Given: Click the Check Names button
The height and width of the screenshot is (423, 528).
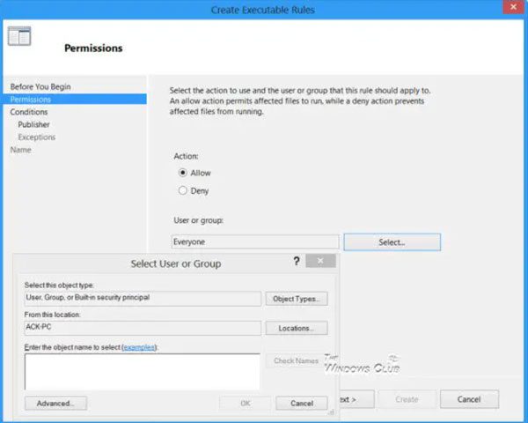Looking at the screenshot, I should 296,360.
